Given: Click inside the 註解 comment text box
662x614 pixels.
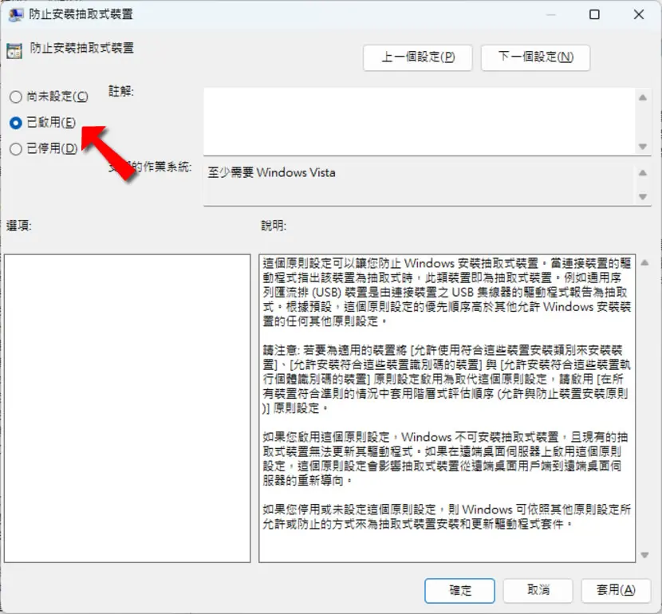Looking at the screenshot, I should (420, 121).
